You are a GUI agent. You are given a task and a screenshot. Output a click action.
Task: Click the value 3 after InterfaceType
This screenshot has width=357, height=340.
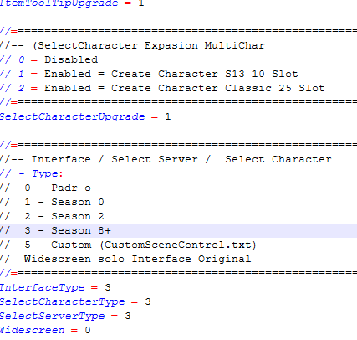click(x=108, y=287)
